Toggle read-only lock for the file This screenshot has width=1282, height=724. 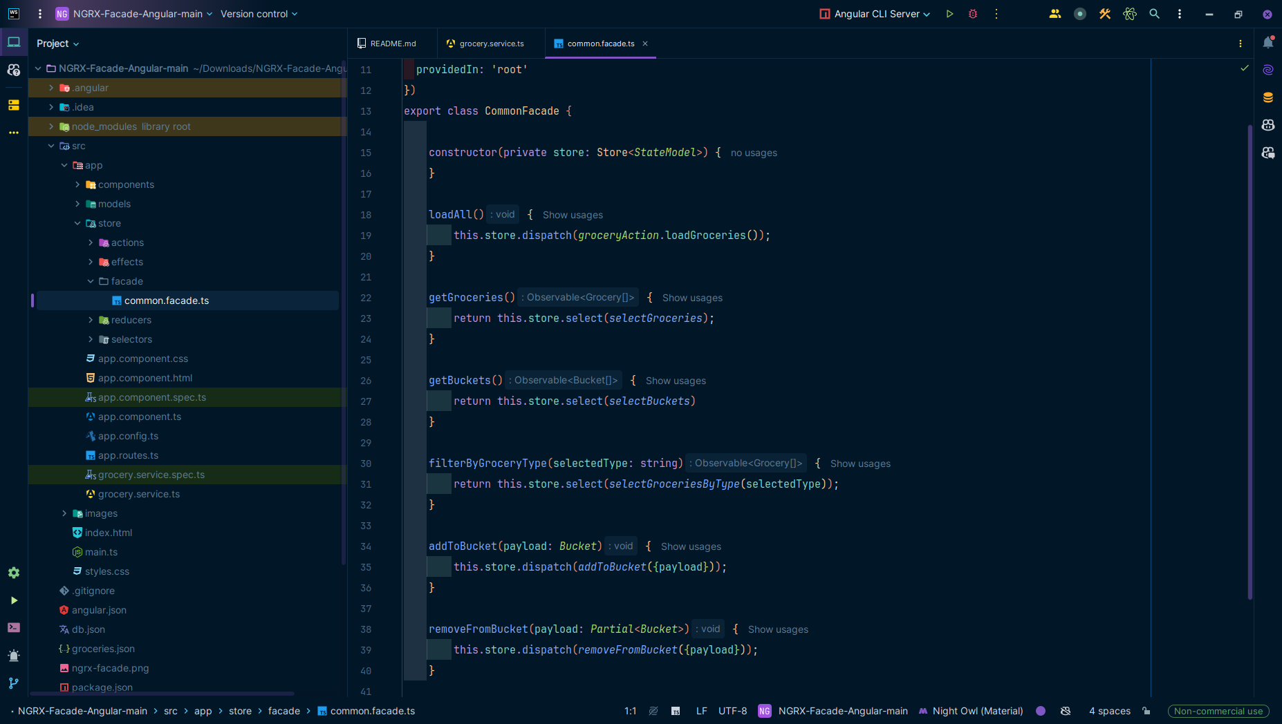[x=1146, y=711]
